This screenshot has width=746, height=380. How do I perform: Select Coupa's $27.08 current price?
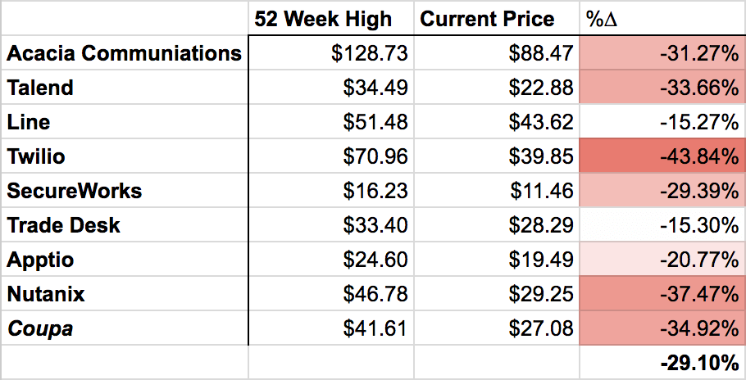[x=497, y=328]
